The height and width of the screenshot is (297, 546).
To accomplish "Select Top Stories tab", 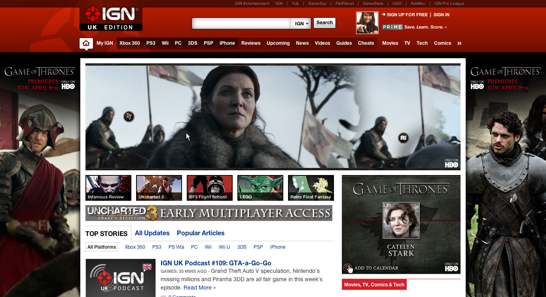I will (106, 234).
